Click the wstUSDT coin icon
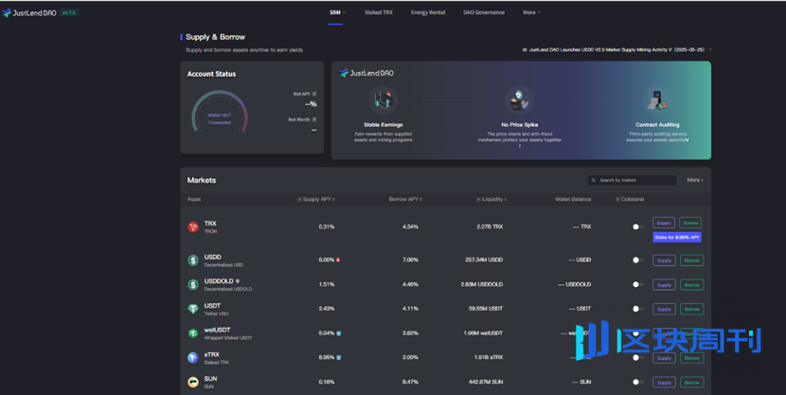 (193, 333)
